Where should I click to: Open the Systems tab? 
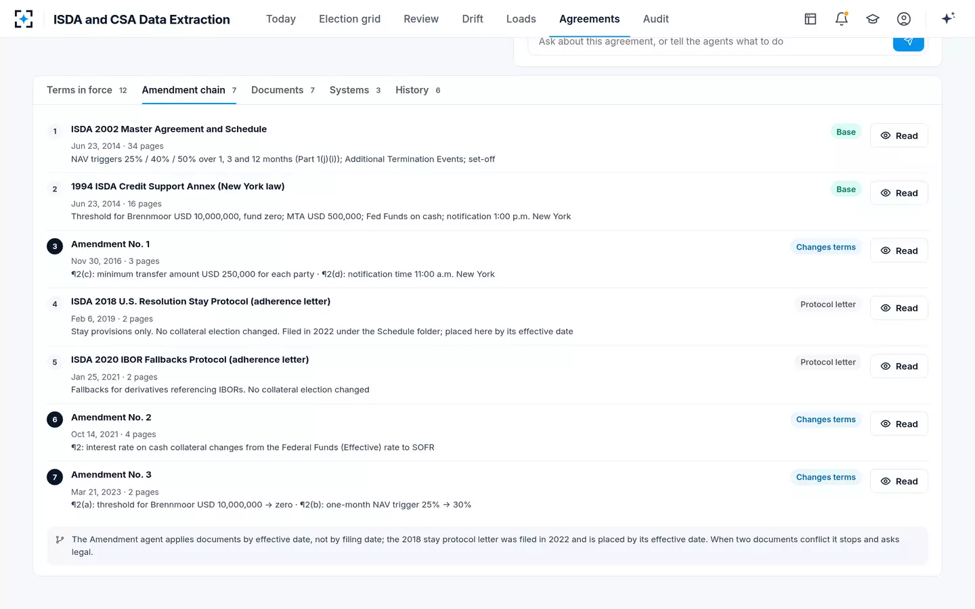(x=355, y=90)
